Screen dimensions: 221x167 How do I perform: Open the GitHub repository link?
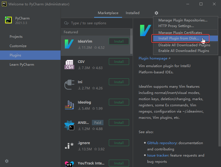tap(162, 143)
